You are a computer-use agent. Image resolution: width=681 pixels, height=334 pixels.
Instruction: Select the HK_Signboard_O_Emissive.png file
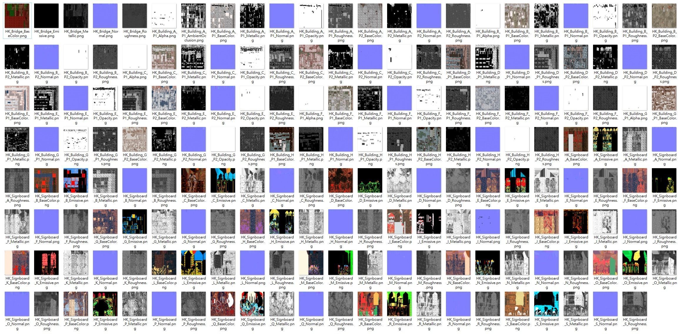click(635, 263)
